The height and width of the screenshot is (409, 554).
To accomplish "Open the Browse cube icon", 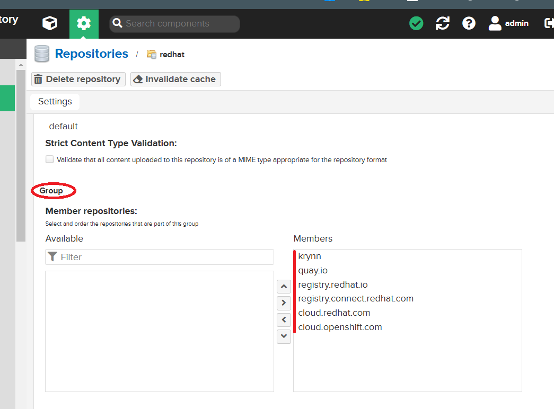I will (x=50, y=23).
